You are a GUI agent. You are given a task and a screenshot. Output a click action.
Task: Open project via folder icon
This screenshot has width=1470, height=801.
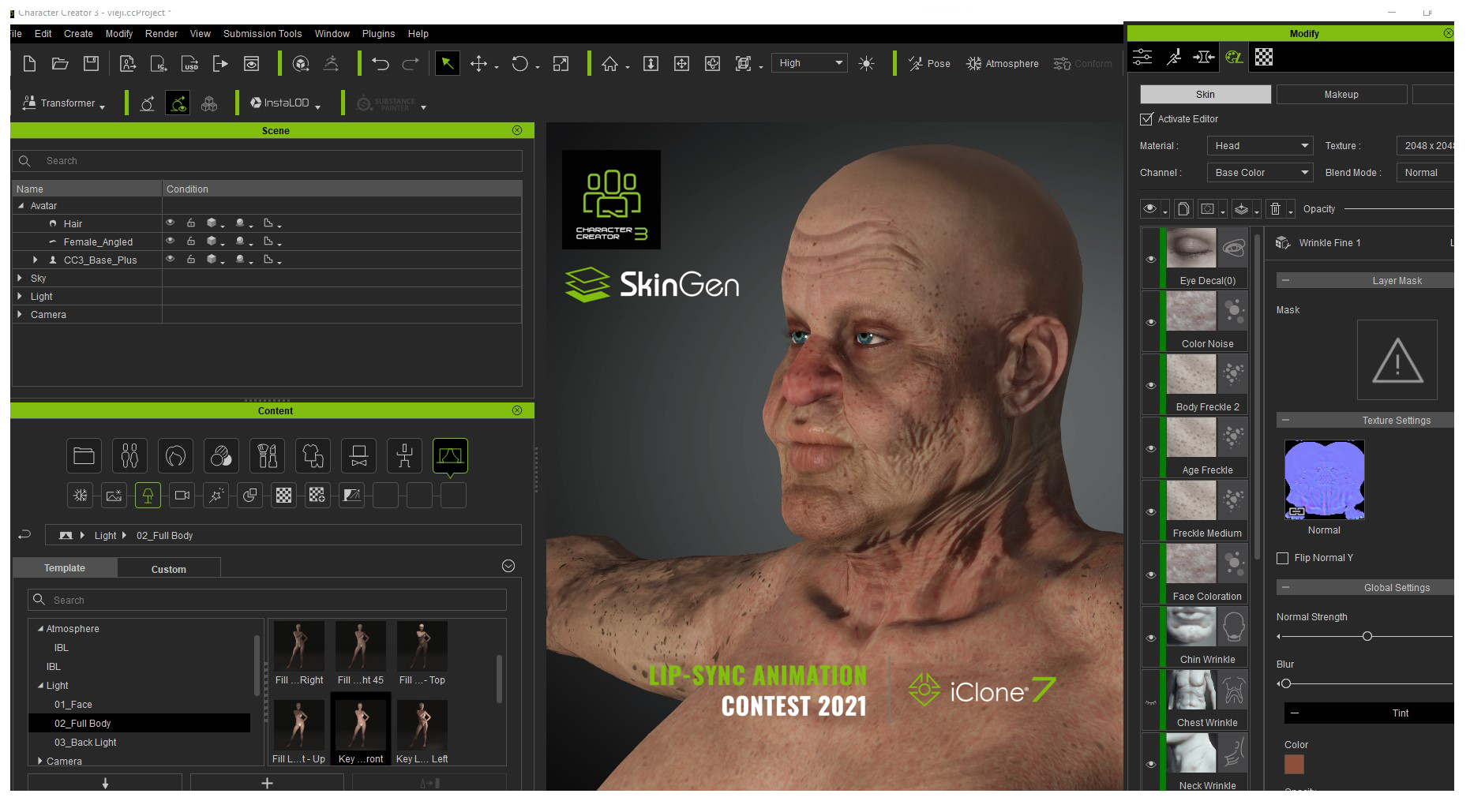(x=60, y=64)
